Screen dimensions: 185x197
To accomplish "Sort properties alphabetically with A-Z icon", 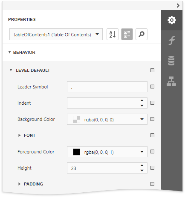I will 113,34.
